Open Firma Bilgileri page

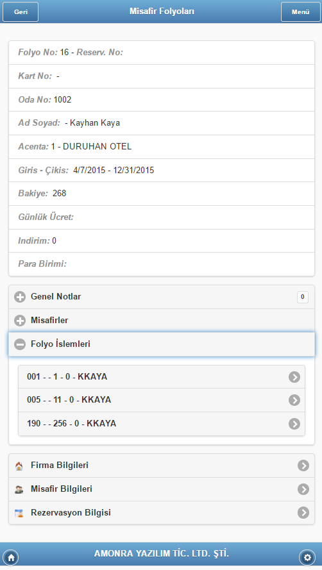pyautogui.click(x=162, y=465)
